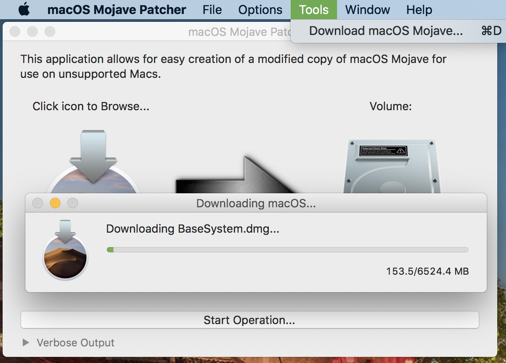This screenshot has width=506, height=363.
Task: Choose Download macOS Mojave from Tools menu
Action: [398, 31]
